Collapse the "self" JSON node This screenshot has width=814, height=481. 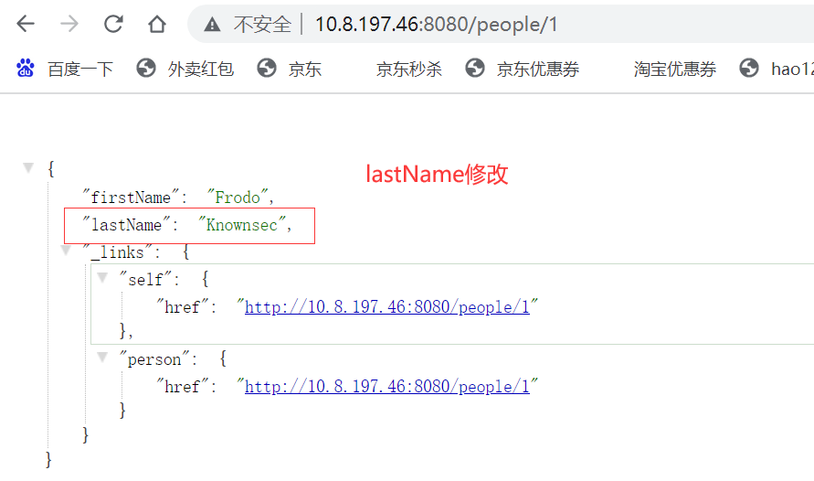[102, 278]
